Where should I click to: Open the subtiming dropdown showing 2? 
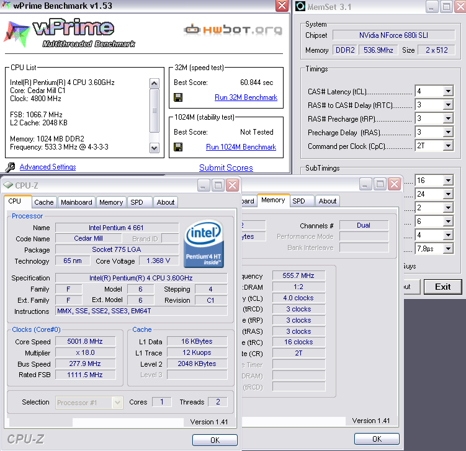(448, 207)
